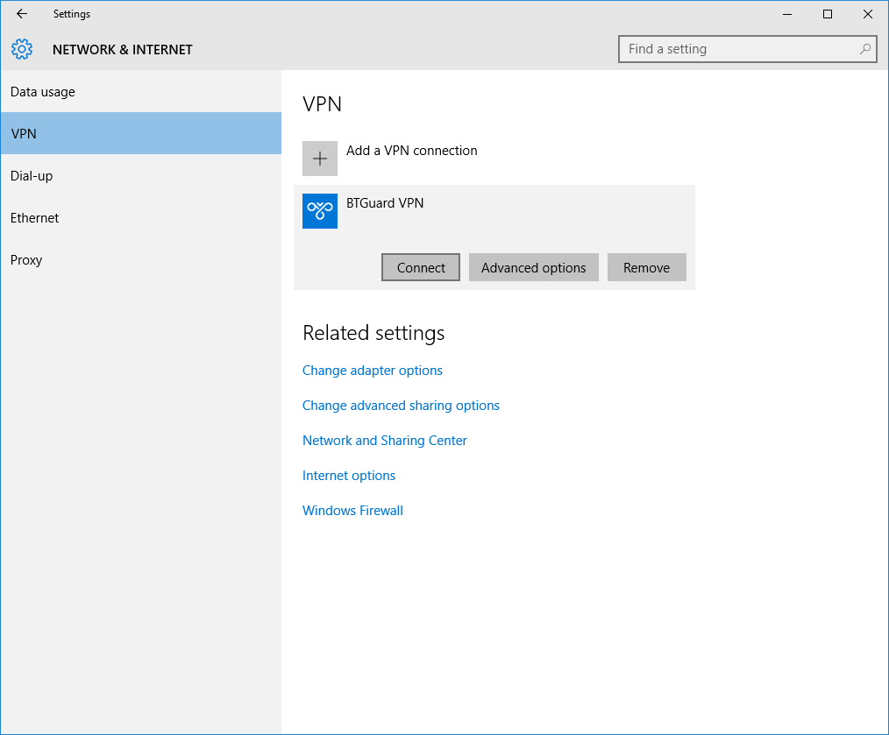
Task: Remove the BTGuard VPN connection
Action: coord(646,268)
